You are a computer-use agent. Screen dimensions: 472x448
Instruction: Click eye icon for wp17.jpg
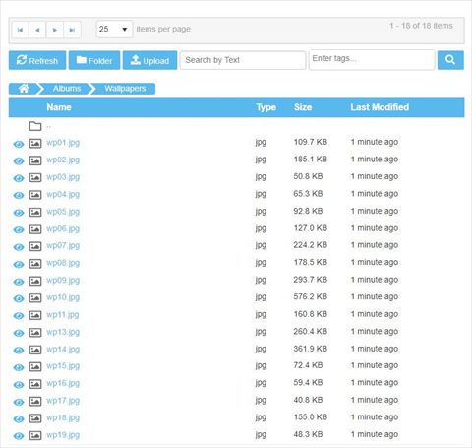coord(19,402)
